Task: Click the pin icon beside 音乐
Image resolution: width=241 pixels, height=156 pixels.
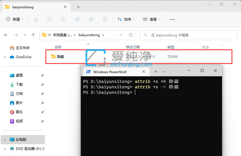Action: tap(43, 112)
